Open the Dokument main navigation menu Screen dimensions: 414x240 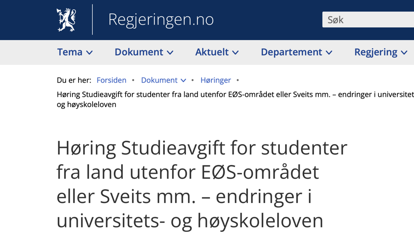[x=139, y=52]
